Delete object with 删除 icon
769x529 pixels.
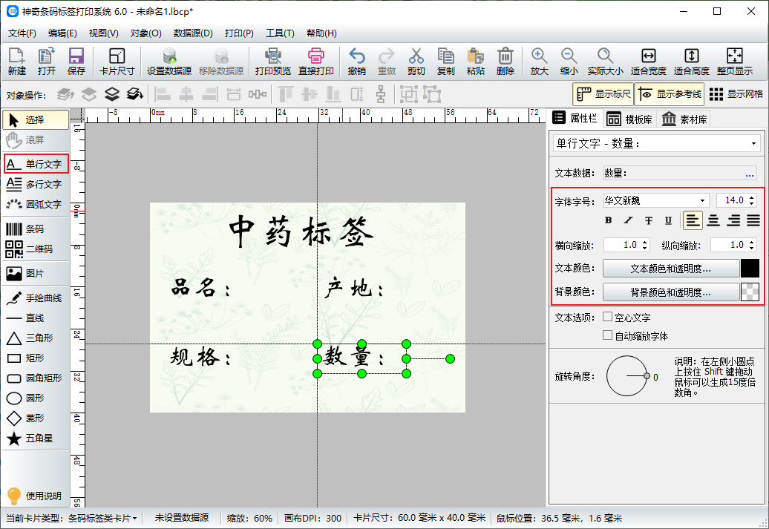click(x=505, y=62)
